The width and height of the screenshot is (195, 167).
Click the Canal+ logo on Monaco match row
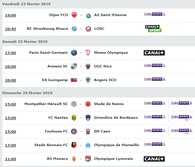coord(154,159)
